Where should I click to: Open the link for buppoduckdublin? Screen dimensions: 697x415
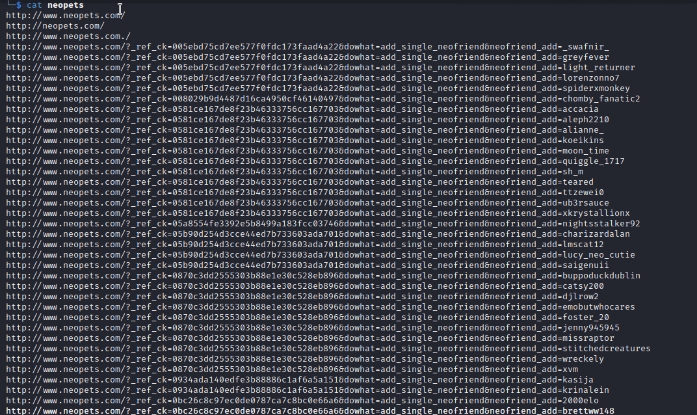323,275
